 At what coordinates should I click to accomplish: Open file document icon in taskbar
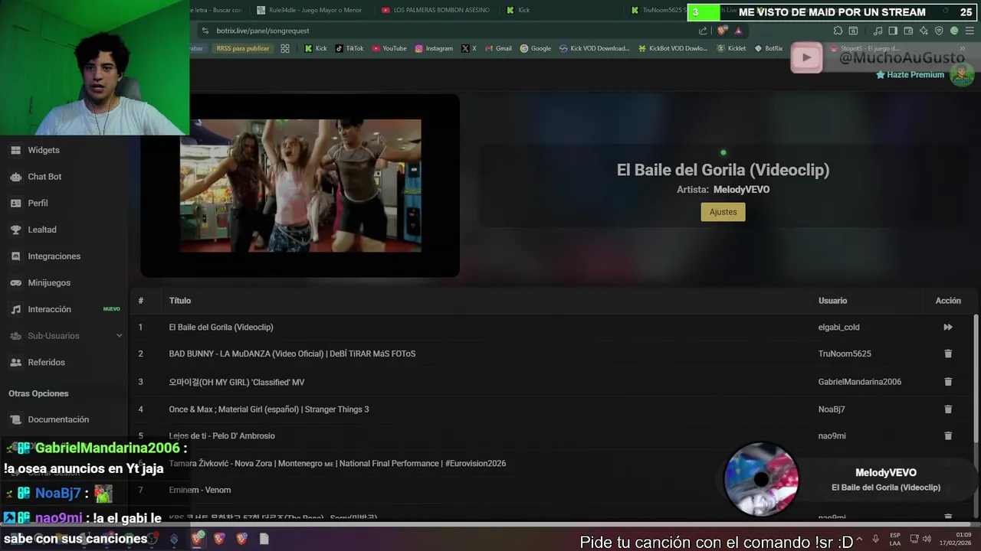[264, 539]
